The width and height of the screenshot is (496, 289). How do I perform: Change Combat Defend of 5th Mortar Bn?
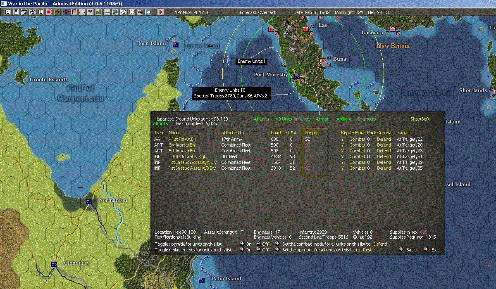tap(384, 151)
